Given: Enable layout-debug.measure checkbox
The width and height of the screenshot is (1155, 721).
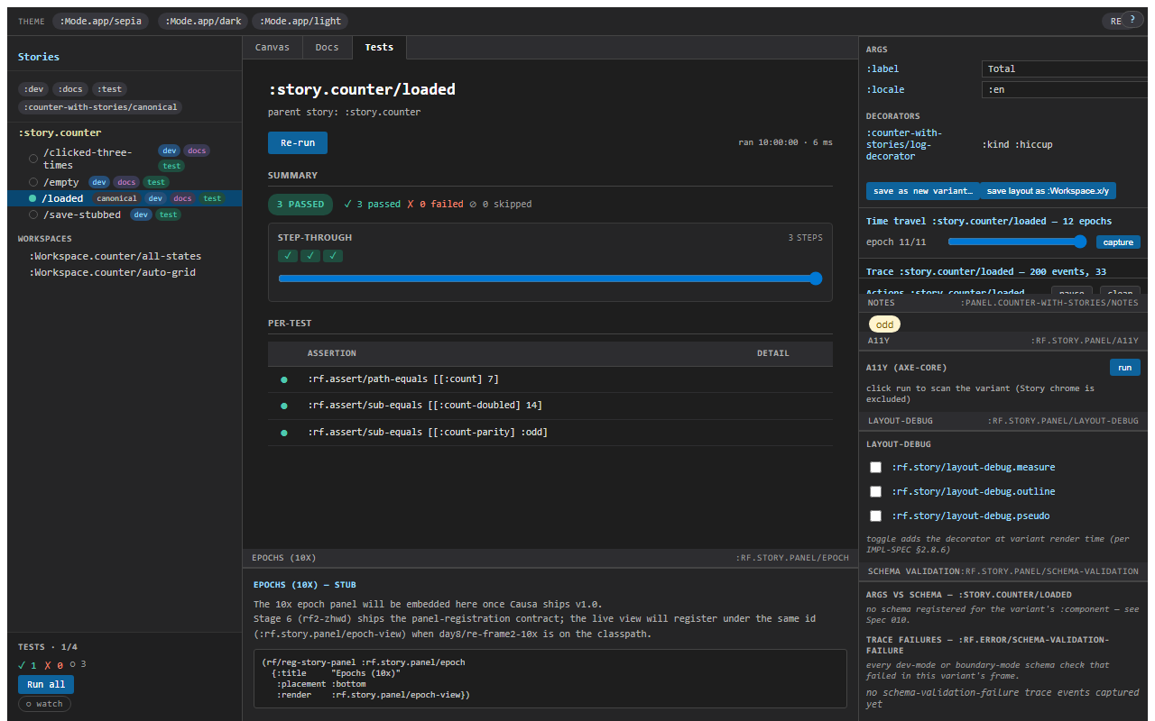Looking at the screenshot, I should [875, 467].
